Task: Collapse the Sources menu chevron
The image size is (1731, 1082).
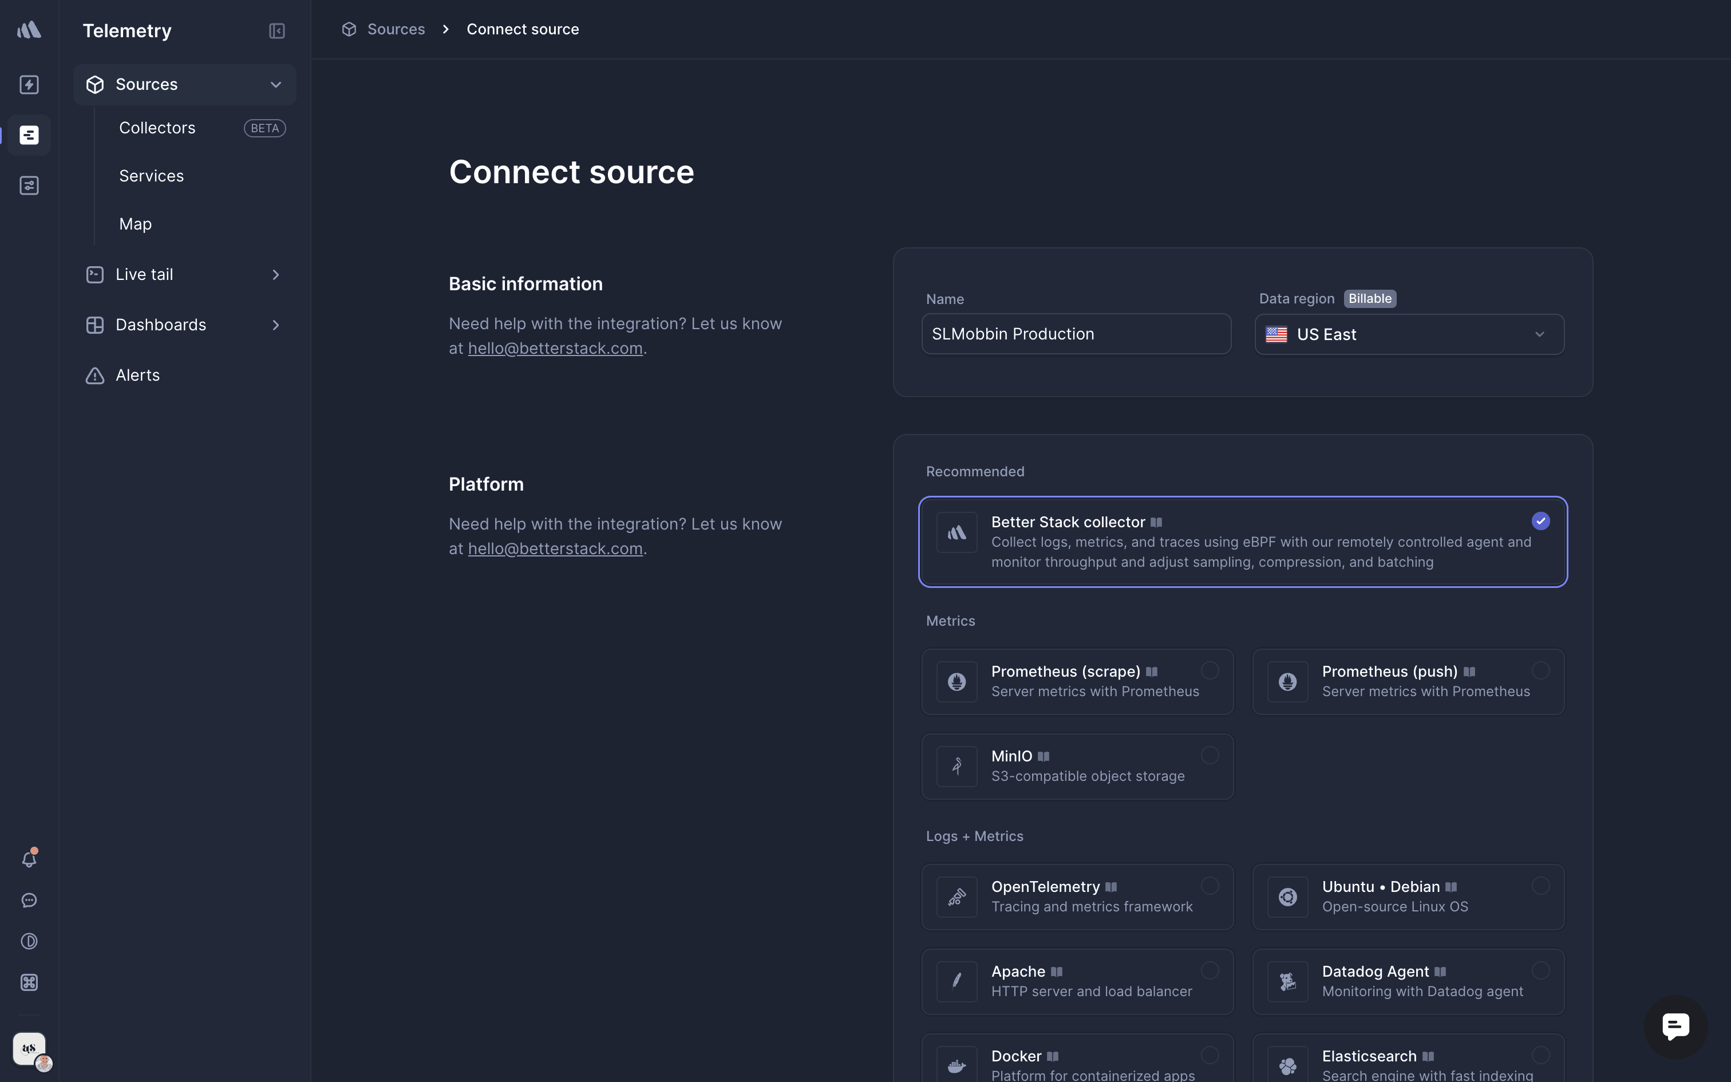Action: click(x=275, y=85)
